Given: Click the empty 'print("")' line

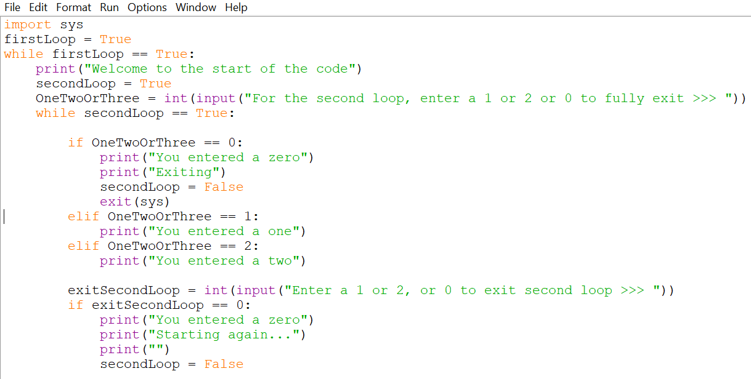Looking at the screenshot, I should [135, 349].
